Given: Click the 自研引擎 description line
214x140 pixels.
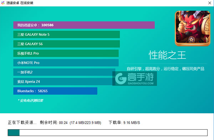Looking at the screenshot, I should tap(165, 69).
